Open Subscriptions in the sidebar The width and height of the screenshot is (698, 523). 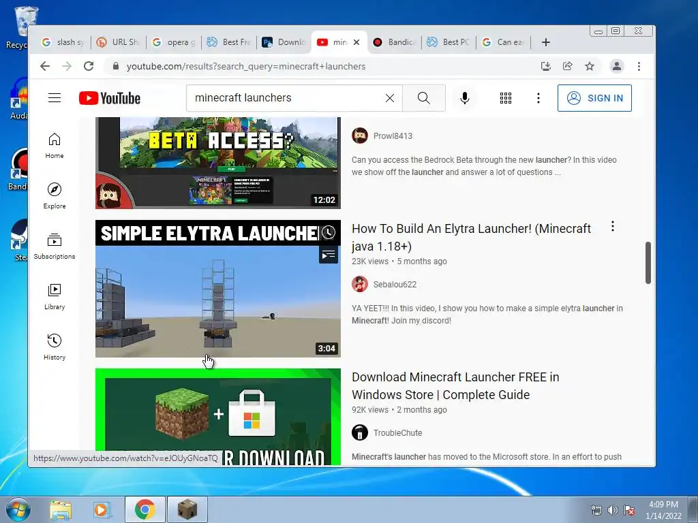click(55, 247)
